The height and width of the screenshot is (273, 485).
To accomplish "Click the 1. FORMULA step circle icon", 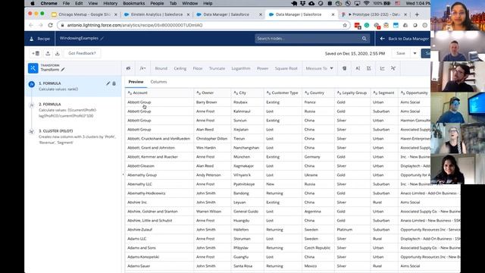I will tap(32, 84).
